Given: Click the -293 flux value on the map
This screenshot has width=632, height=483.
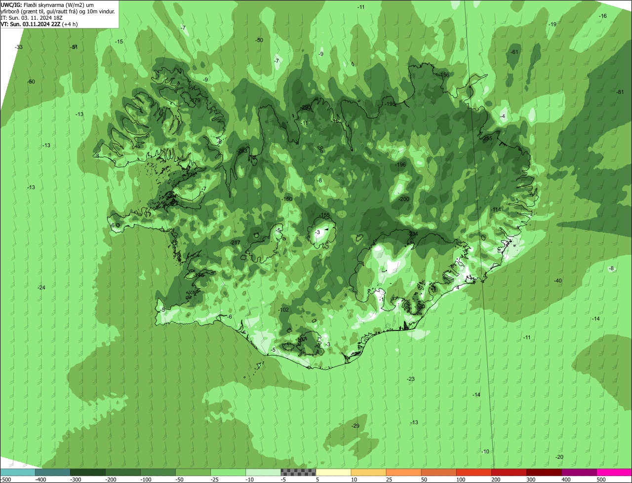Looking at the screenshot, I should 306,108.
